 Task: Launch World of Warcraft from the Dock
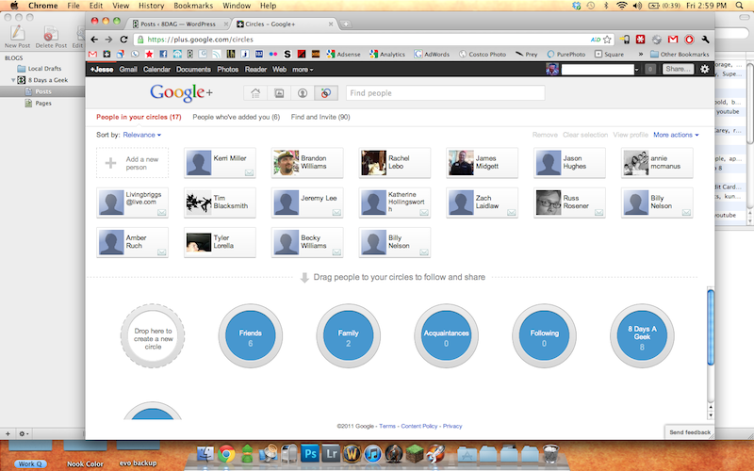352,454
